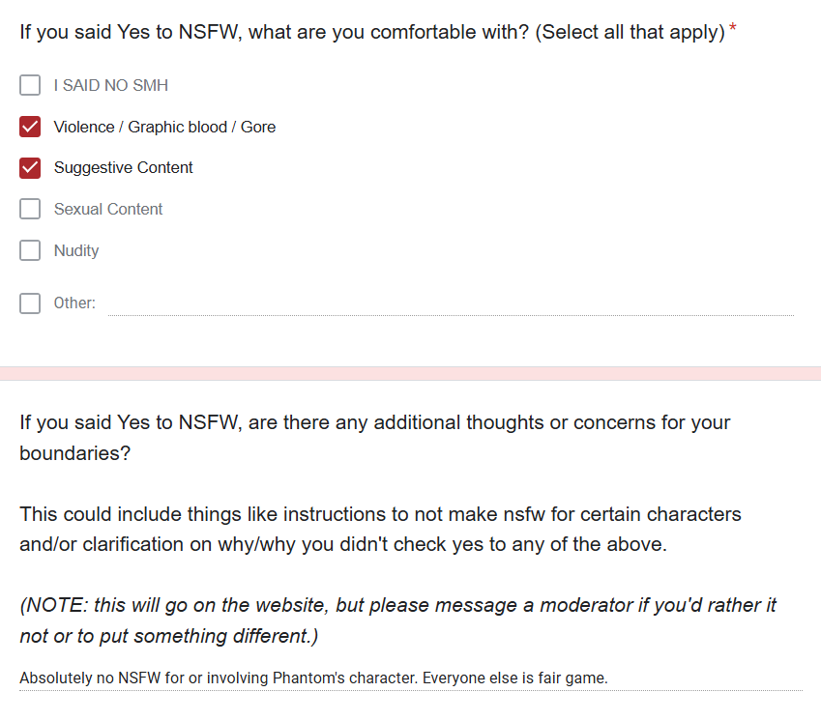
Task: Click the "Violence / Graphic blood / Gore" label text
Action: 164,127
